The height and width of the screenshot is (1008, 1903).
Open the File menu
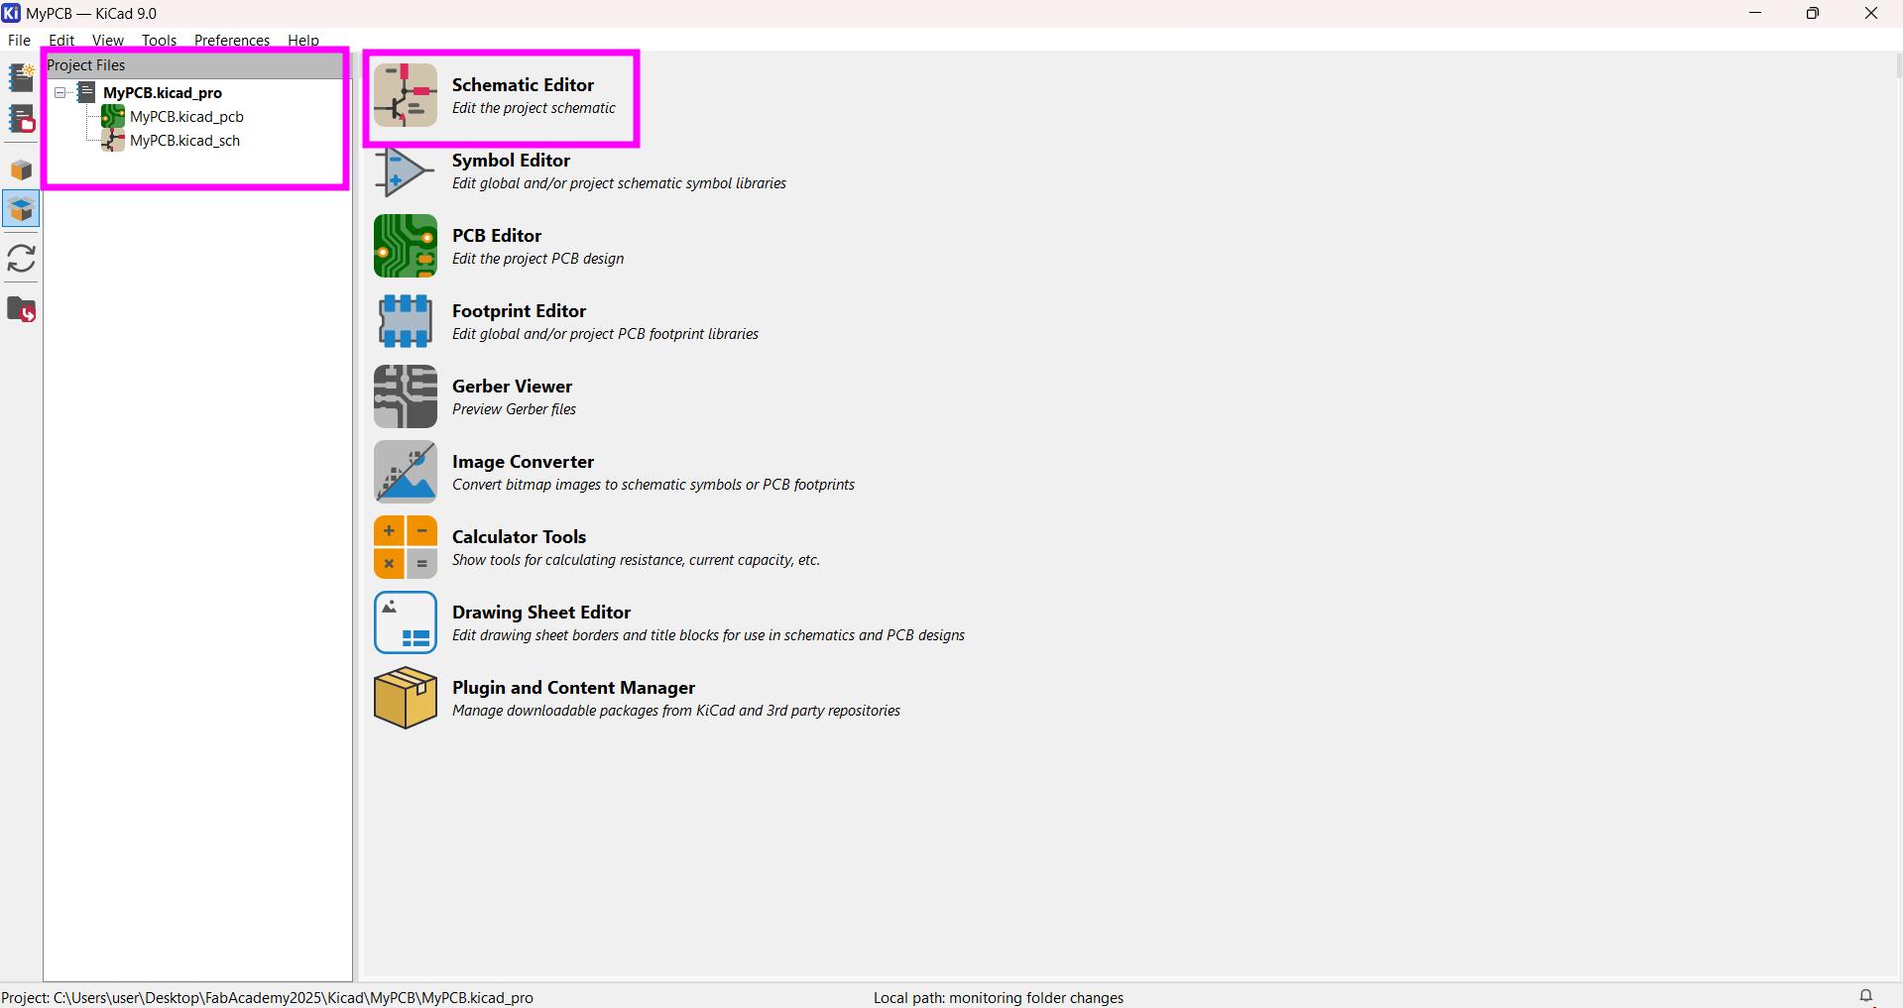tap(19, 40)
